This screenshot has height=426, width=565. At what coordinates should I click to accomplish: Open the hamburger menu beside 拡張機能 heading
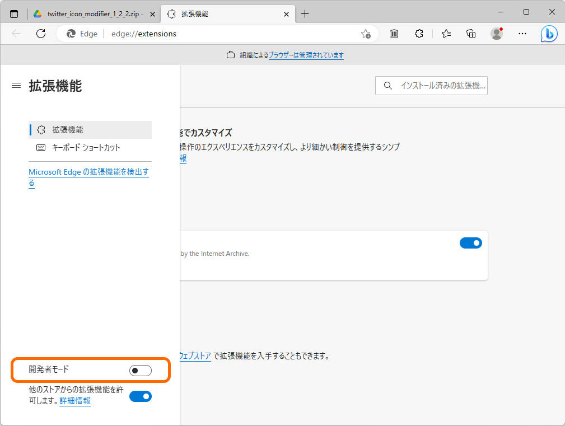(x=16, y=85)
